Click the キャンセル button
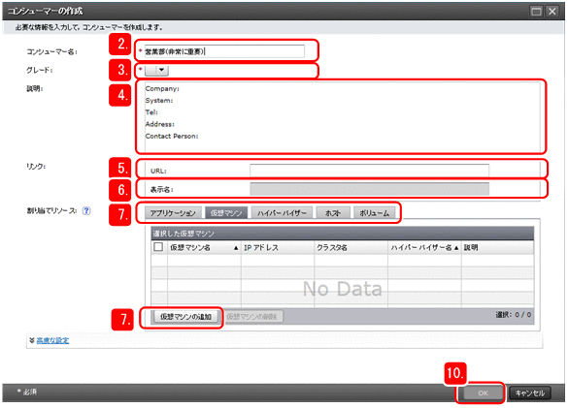This screenshot has height=408, width=568. point(529,392)
